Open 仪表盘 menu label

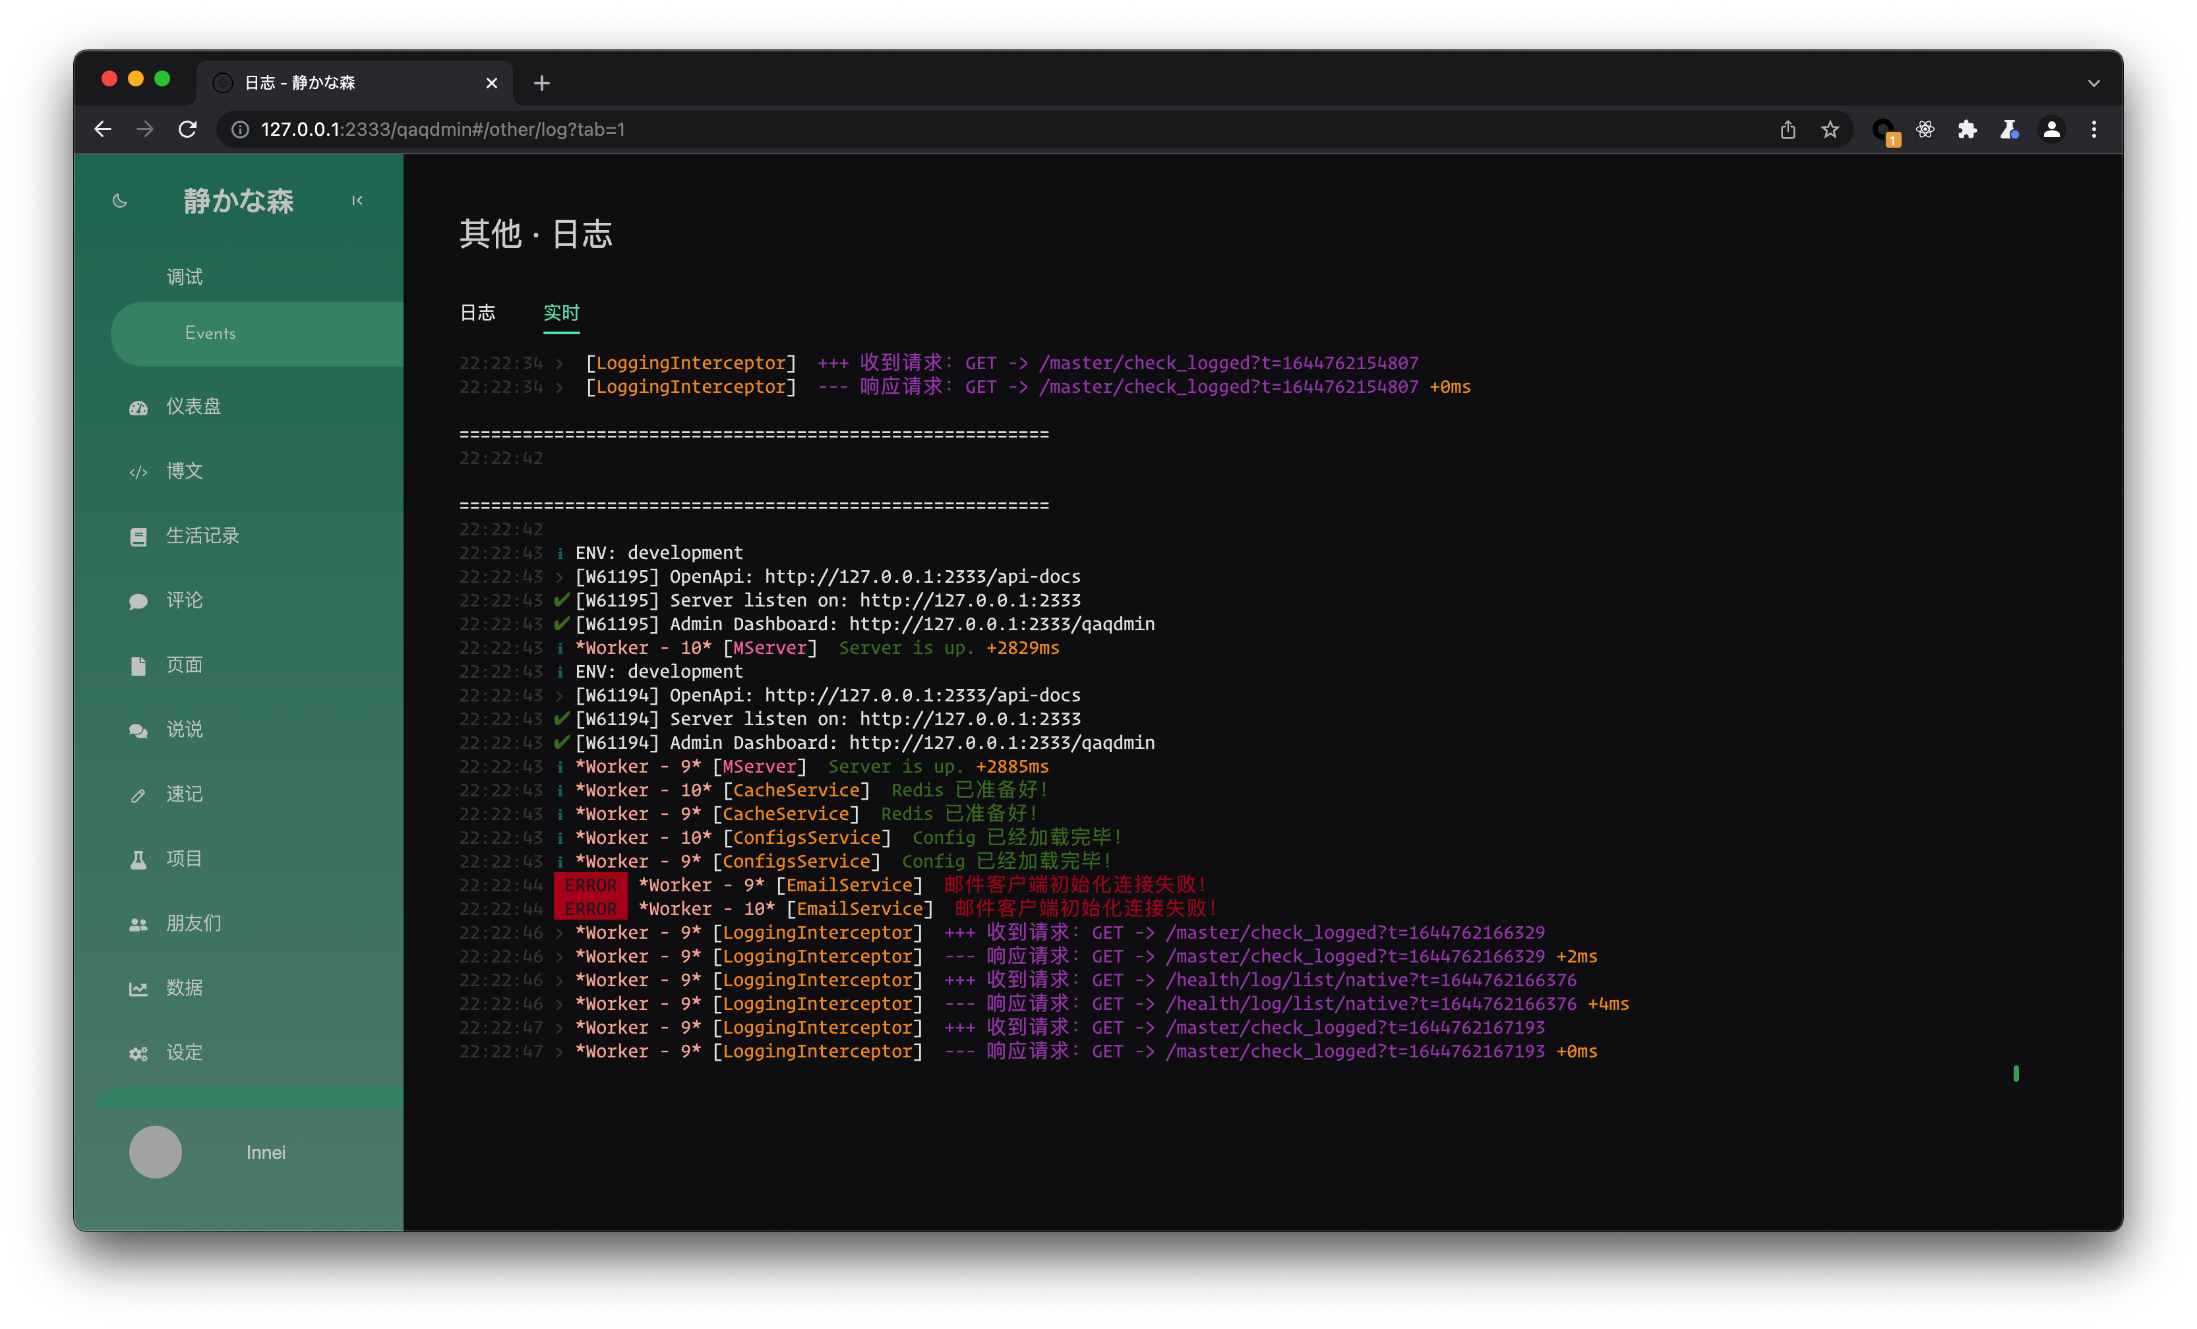193,407
